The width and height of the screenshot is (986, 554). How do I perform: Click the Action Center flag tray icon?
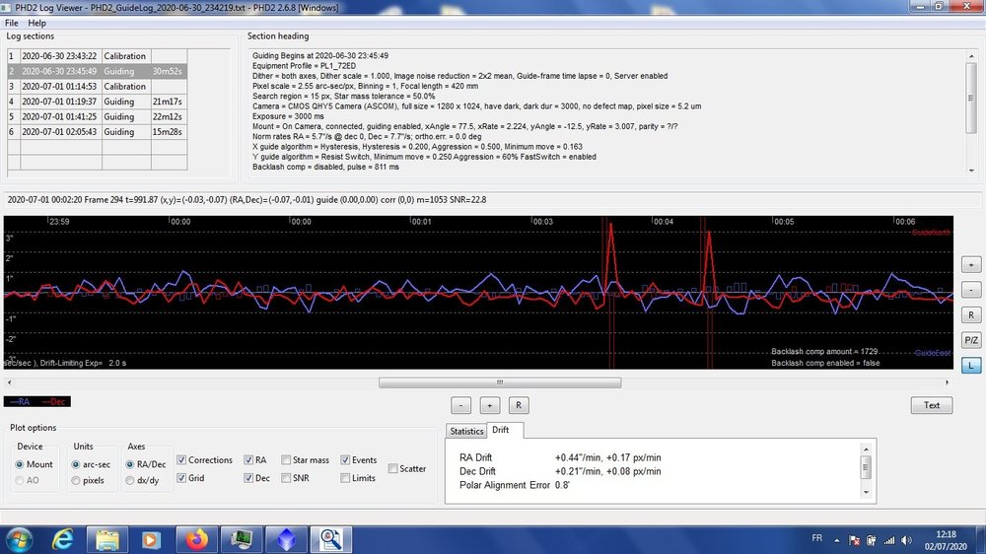pyautogui.click(x=854, y=540)
